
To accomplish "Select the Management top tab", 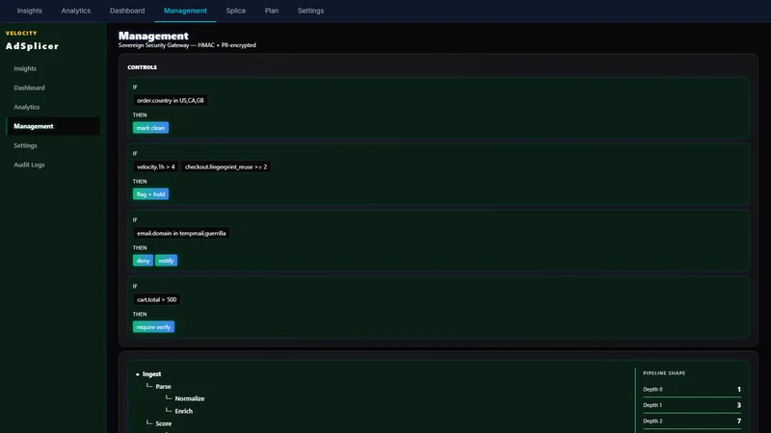I will 185,11.
